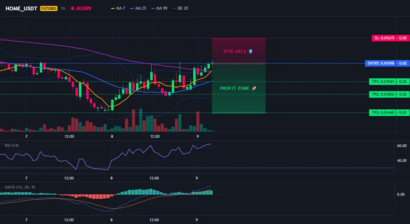Click the SL: 0.01675 price label

384,38
